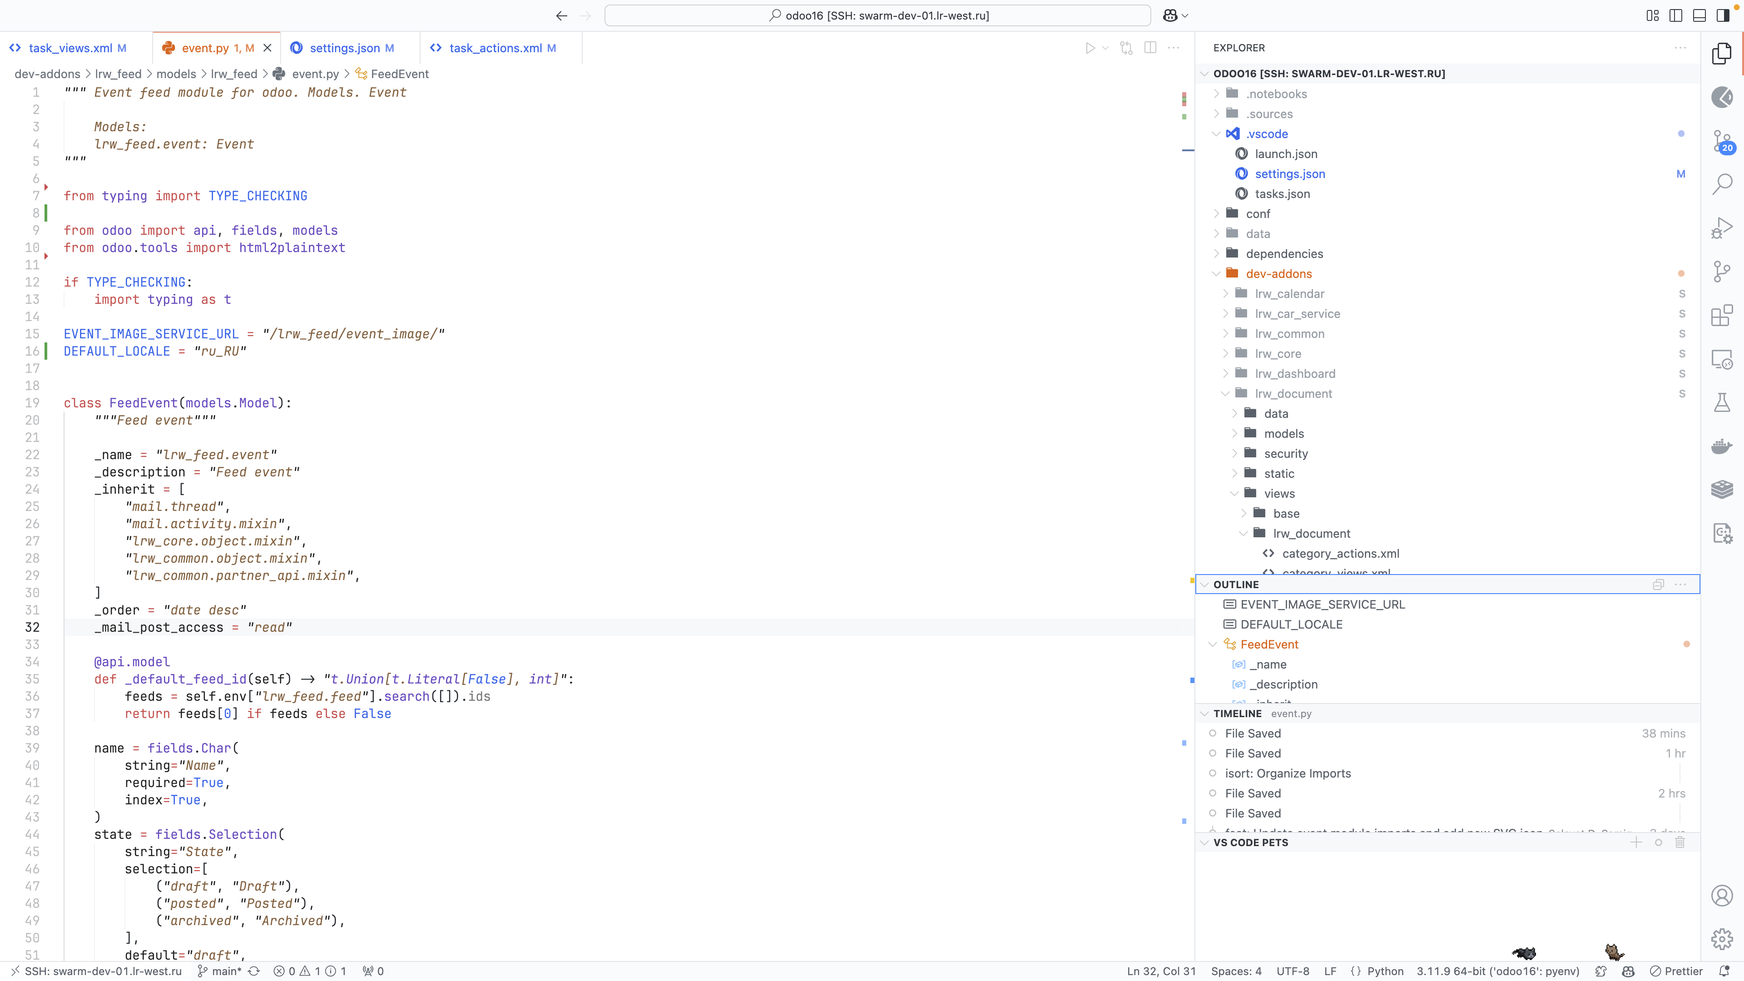
Task: Open the Testing flask icon
Action: (1722, 402)
